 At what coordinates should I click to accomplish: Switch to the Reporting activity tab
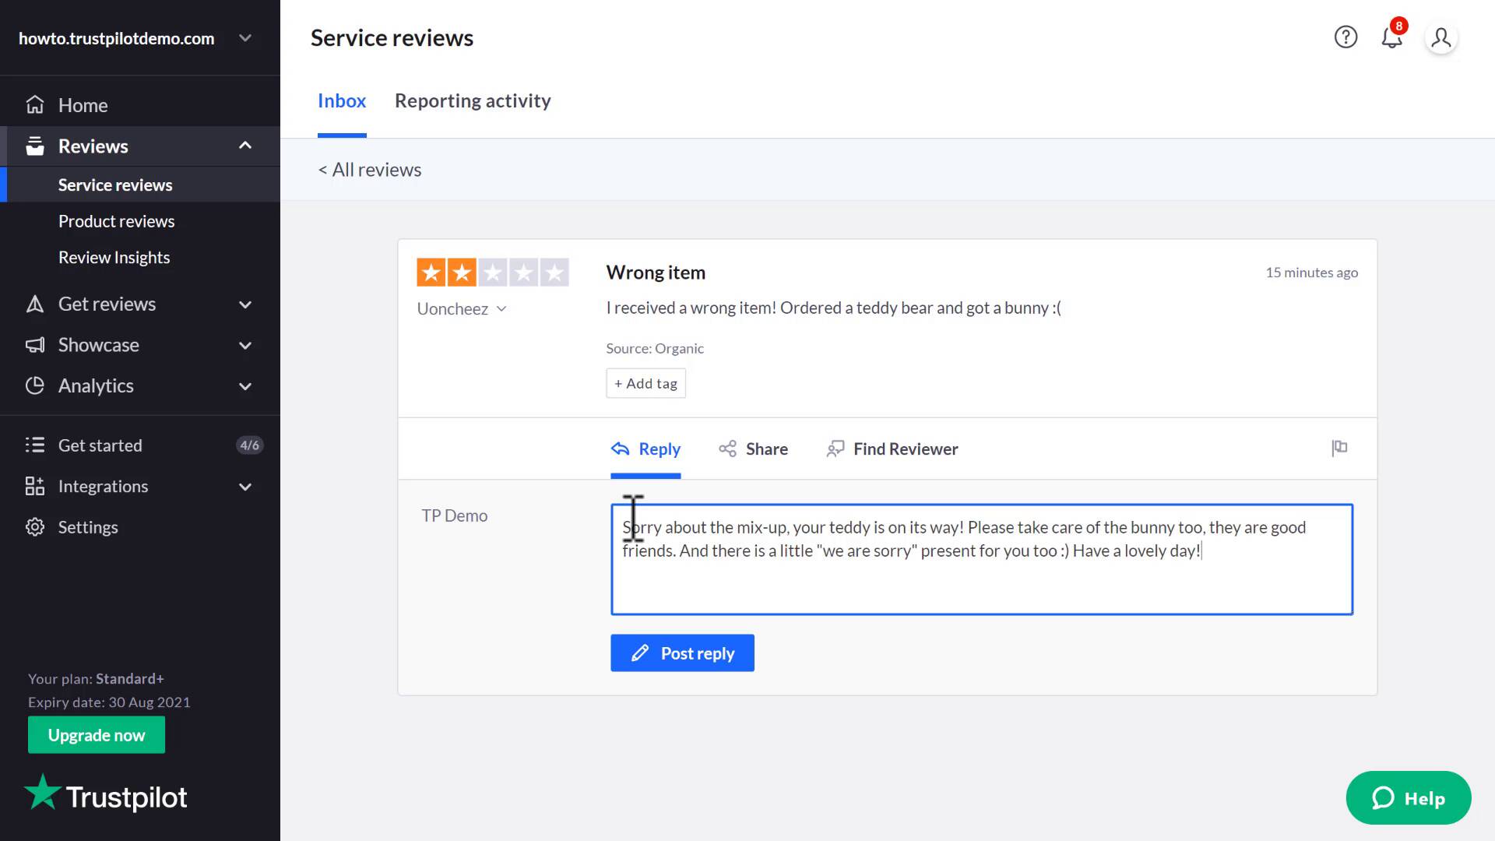[473, 101]
